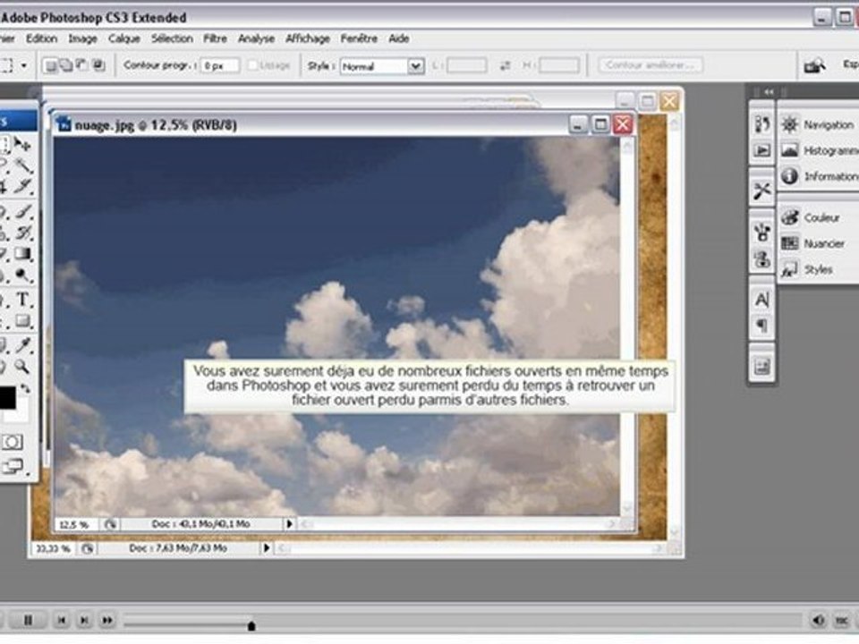Open the Edition menu
Screen dimensions: 859x644
(x=42, y=38)
